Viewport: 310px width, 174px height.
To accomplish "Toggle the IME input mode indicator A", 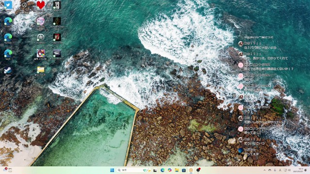I will click(x=280, y=170).
